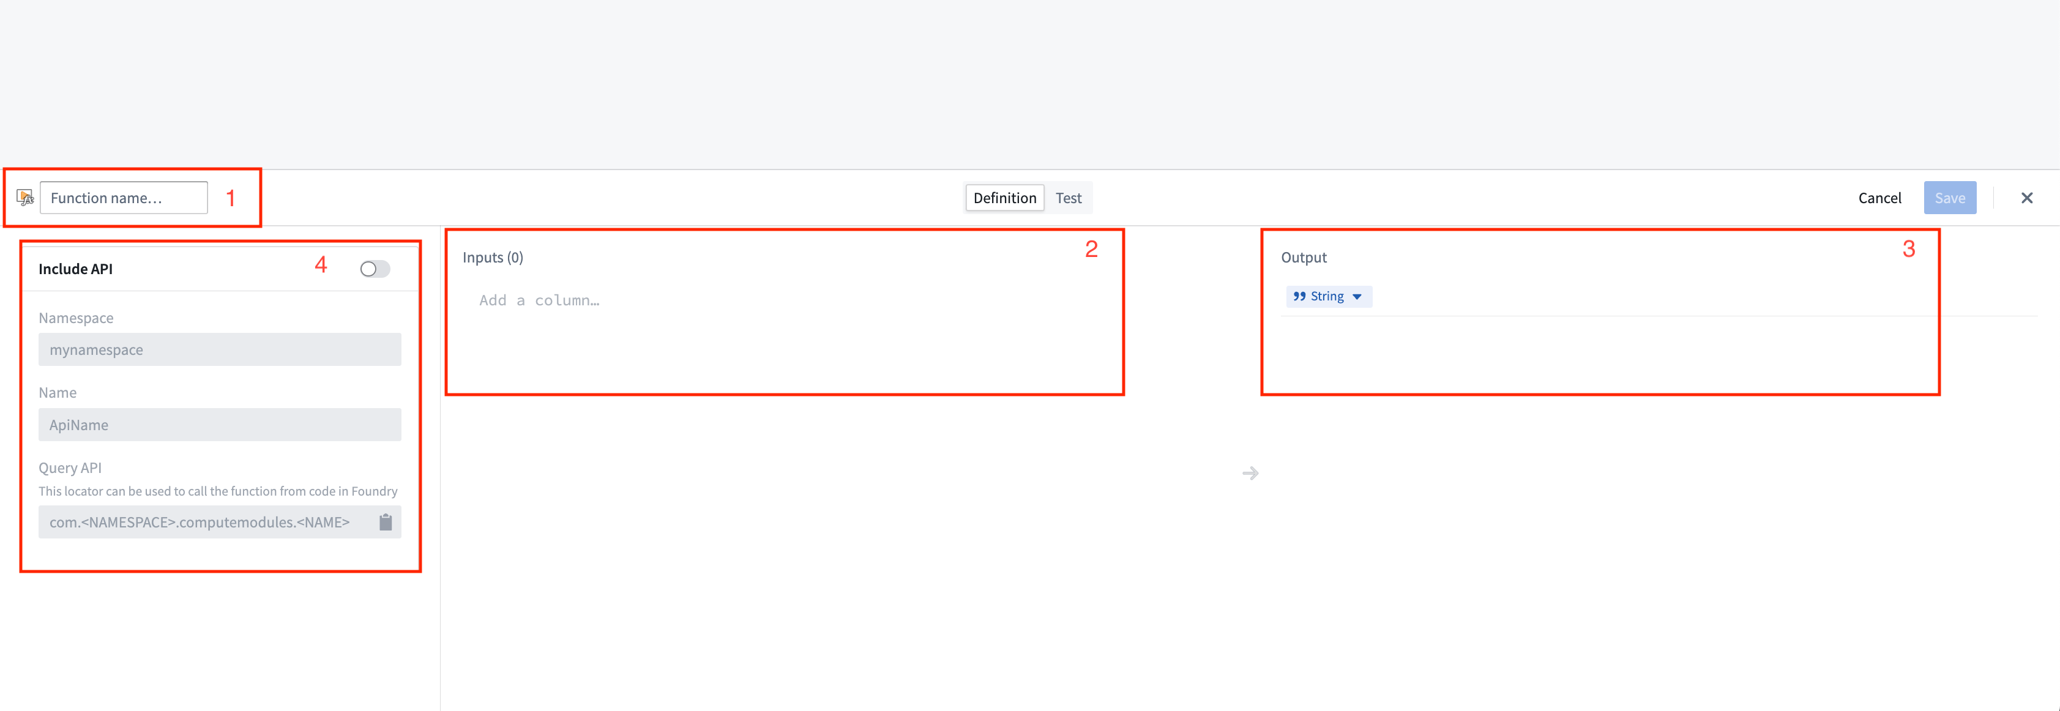Click 'Add a column…' under Inputs
The height and width of the screenshot is (711, 2060).
540,300
